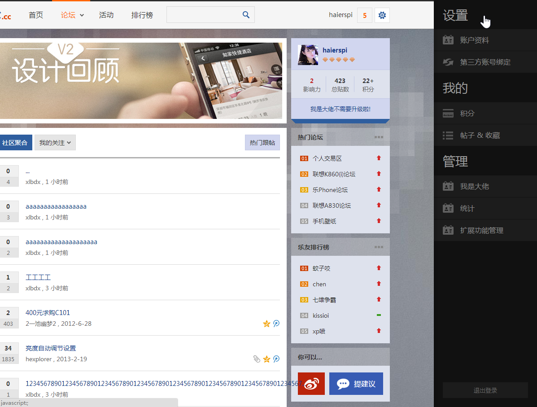The height and width of the screenshot is (407, 537).
Task: Open the thread 亮度自动调节设置
Action: click(x=51, y=348)
